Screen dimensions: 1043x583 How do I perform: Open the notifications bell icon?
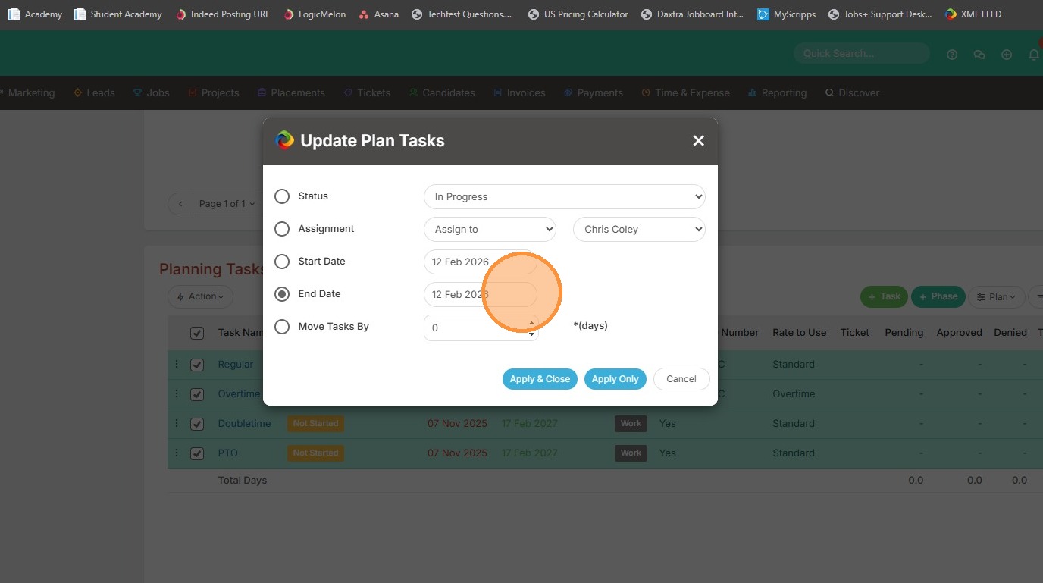click(x=1033, y=55)
